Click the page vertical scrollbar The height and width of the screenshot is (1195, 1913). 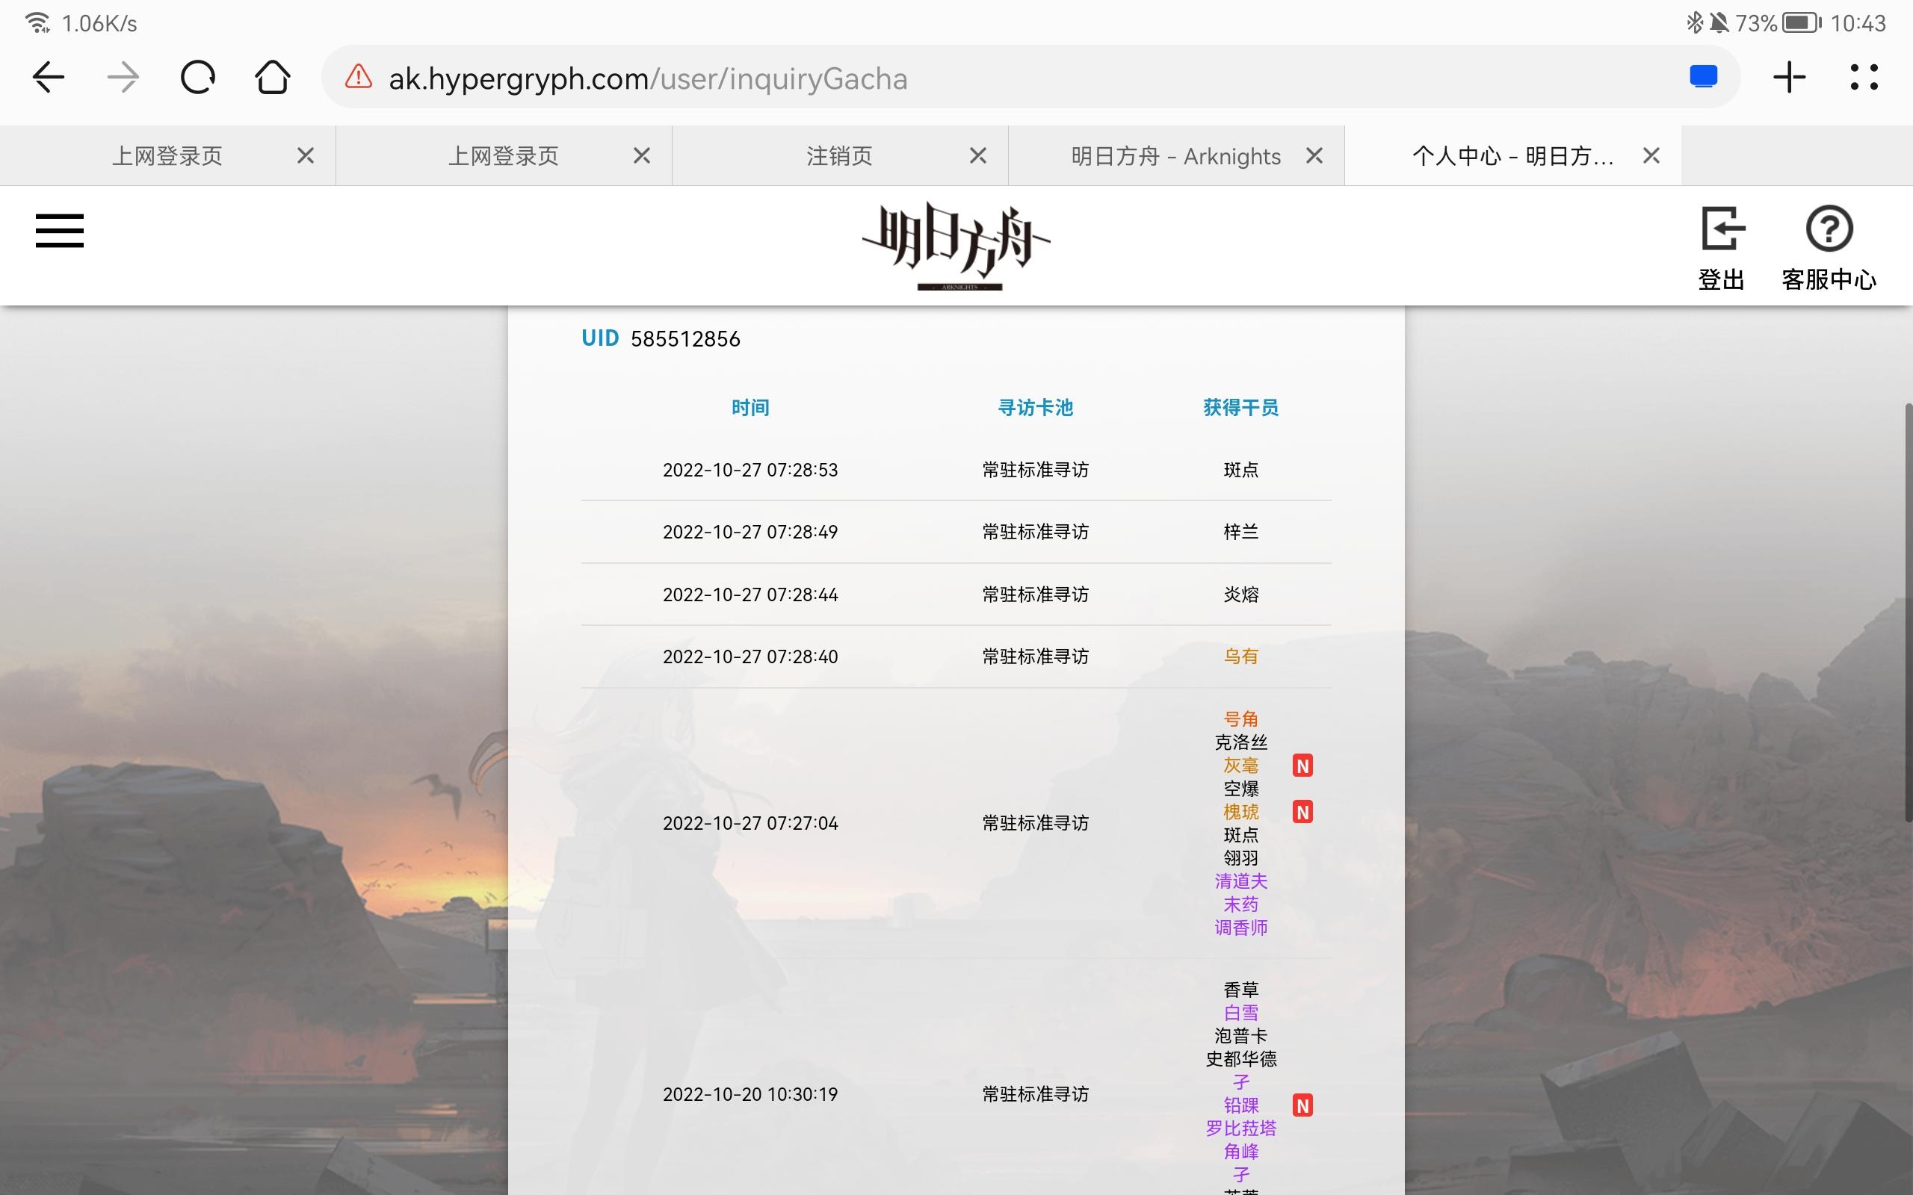pos(1908,612)
